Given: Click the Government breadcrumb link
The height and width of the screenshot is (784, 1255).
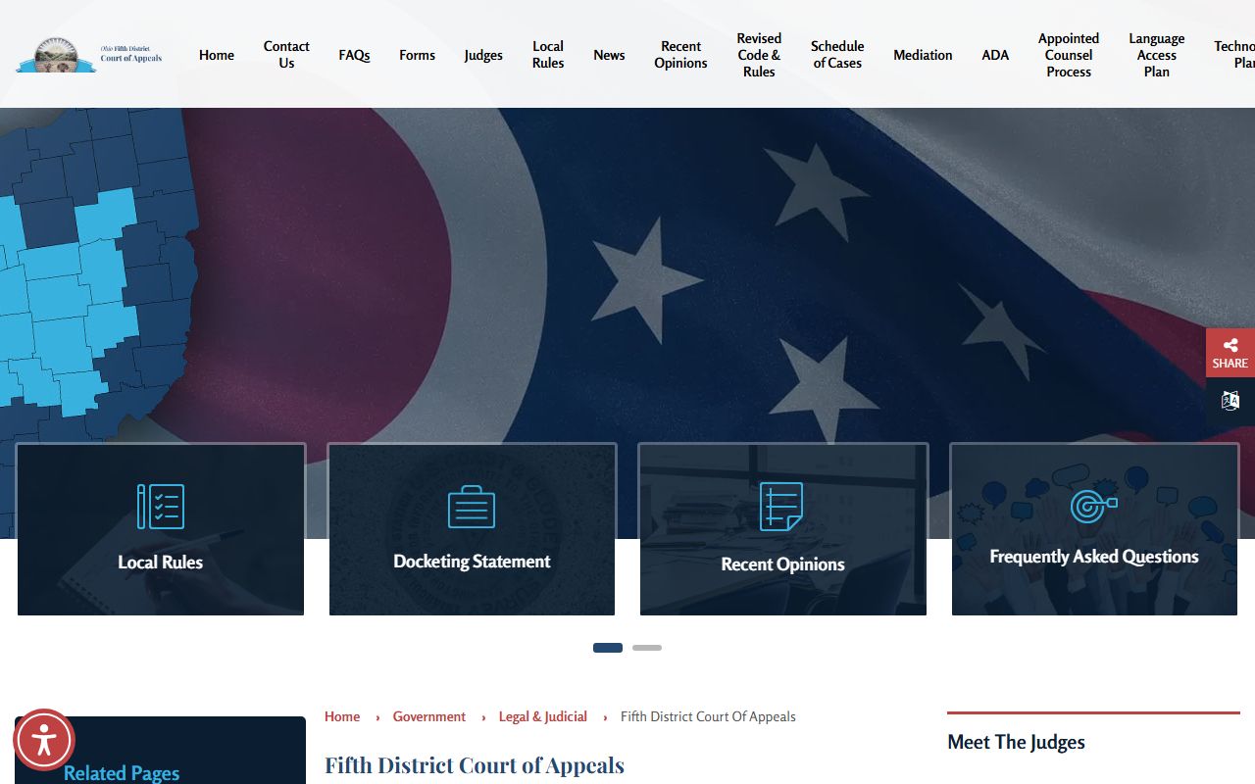Looking at the screenshot, I should (x=429, y=716).
